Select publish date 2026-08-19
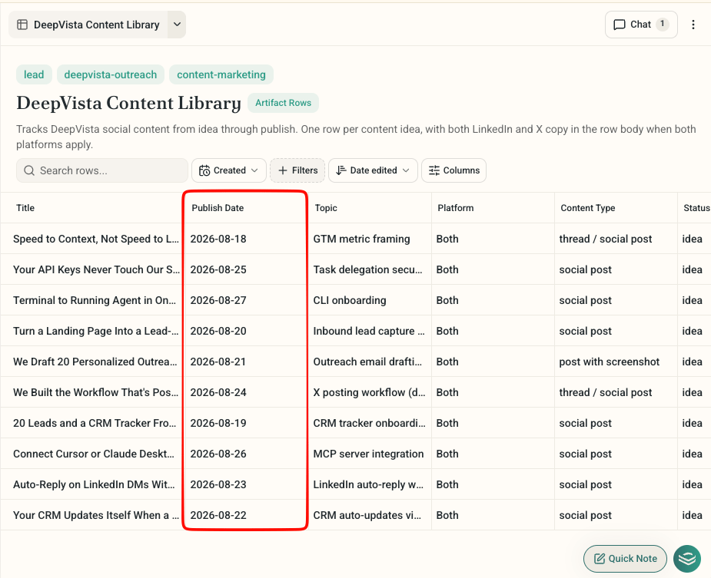 point(218,423)
